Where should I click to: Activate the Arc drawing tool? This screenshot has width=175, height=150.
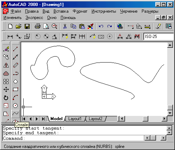click(x=15, y=98)
